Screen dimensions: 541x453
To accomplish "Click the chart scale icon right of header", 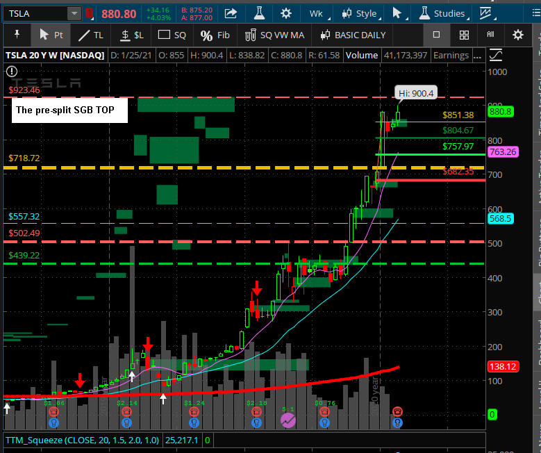I will tap(495, 56).
